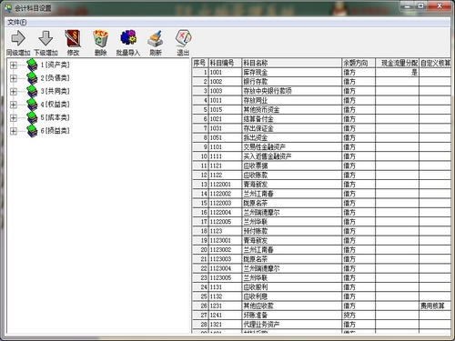Screen dimensions: 455x341
Task: Expand the 3[共同类] tree node
Action: point(14,91)
